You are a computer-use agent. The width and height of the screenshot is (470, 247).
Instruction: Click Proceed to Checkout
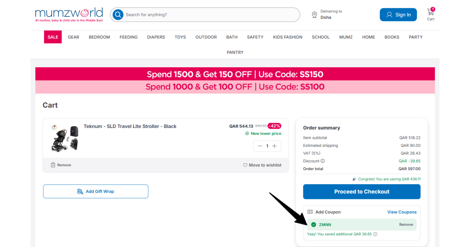pyautogui.click(x=362, y=192)
